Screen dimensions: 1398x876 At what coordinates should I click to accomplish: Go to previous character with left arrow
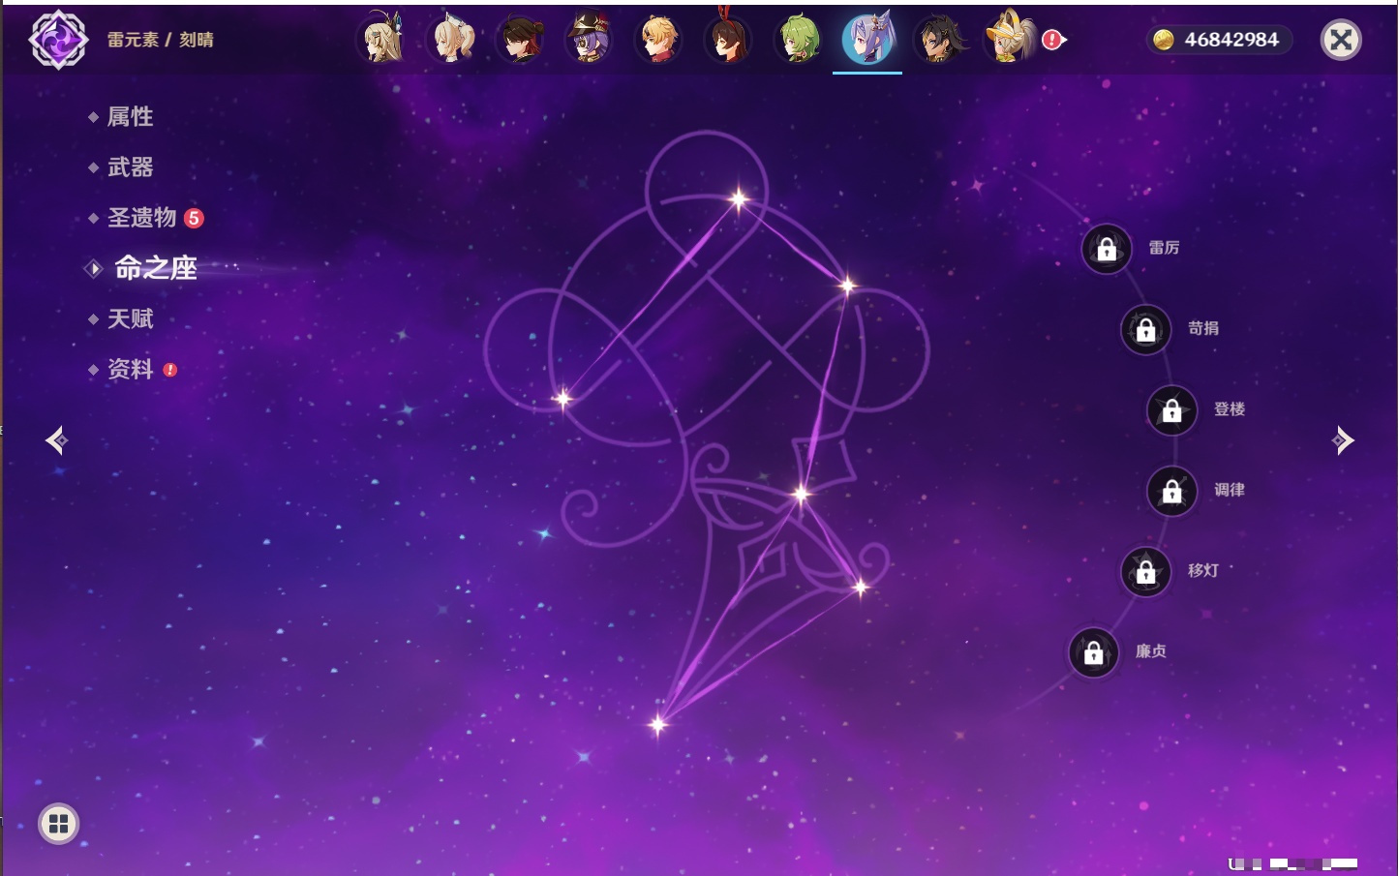(56, 440)
